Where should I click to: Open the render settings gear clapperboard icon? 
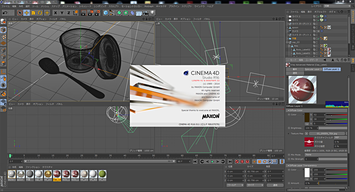click(97, 13)
